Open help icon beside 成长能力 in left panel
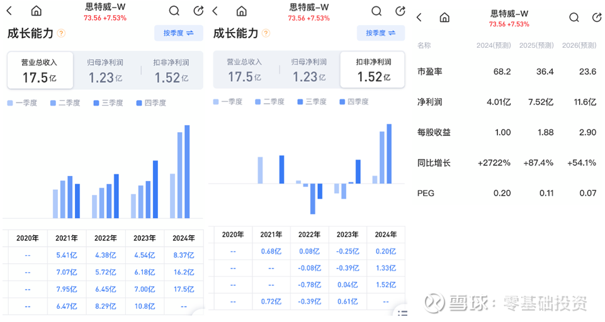Screen dimensions: 605x322 point(61,33)
